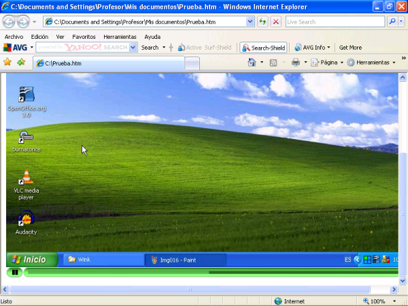This screenshot has height=306, width=408.
Task: Click the Favorites star icon
Action: click(x=7, y=62)
